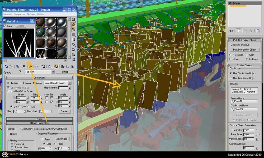
Task: Click the Configure Modifier Sets icon
Action: [x=258, y=31]
